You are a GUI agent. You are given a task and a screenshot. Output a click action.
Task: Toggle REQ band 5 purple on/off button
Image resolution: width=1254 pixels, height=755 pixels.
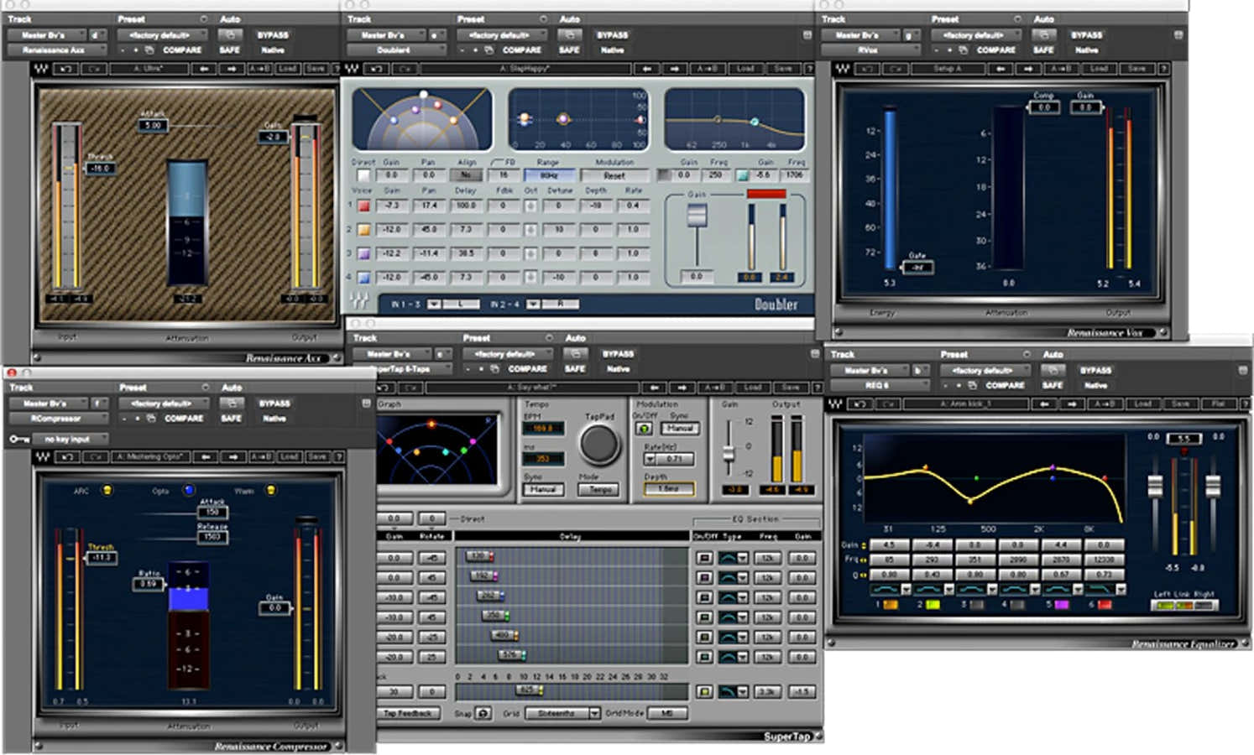tap(1062, 604)
